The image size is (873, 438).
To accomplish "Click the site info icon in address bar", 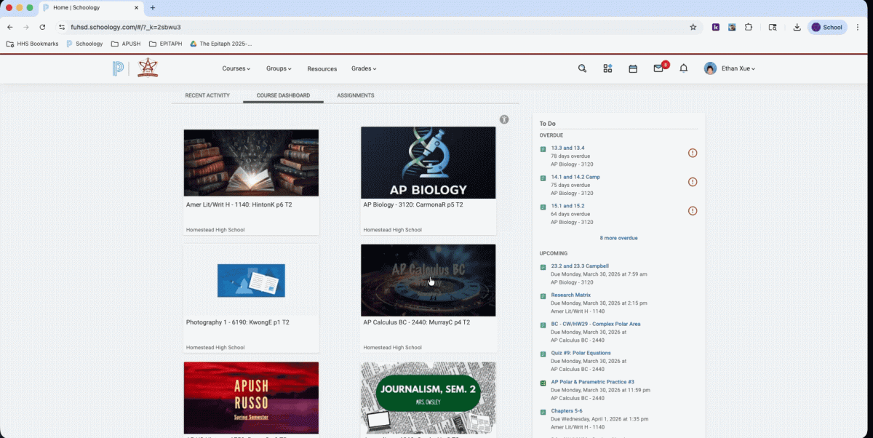I will (x=62, y=27).
